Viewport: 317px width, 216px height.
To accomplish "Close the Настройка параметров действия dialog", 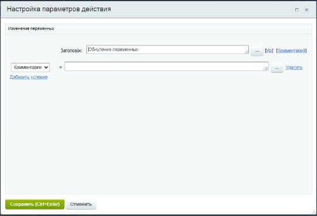I will (306, 10).
